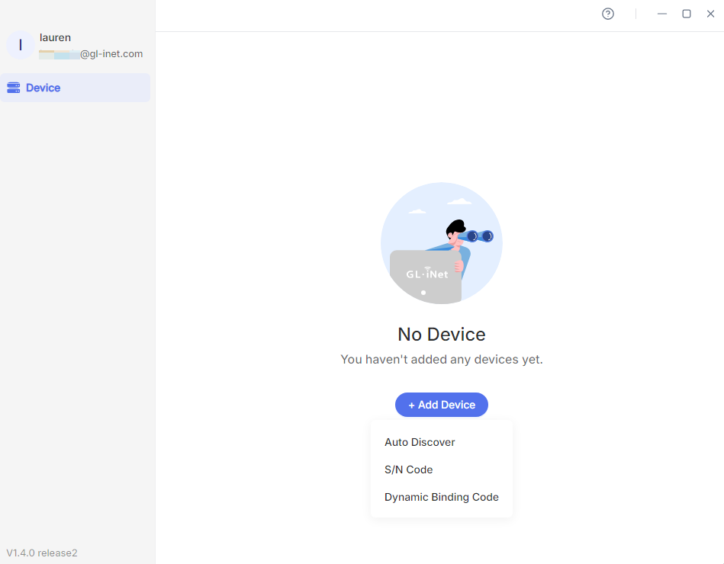Select Dynamic Binding Code option

click(x=442, y=497)
